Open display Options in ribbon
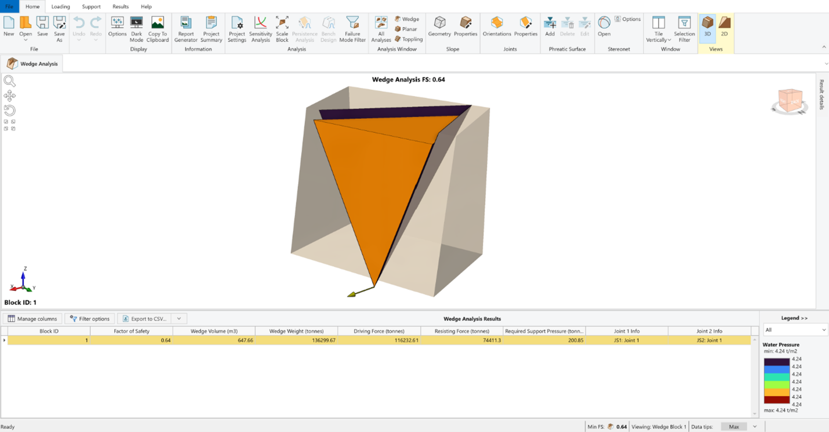 (x=117, y=27)
